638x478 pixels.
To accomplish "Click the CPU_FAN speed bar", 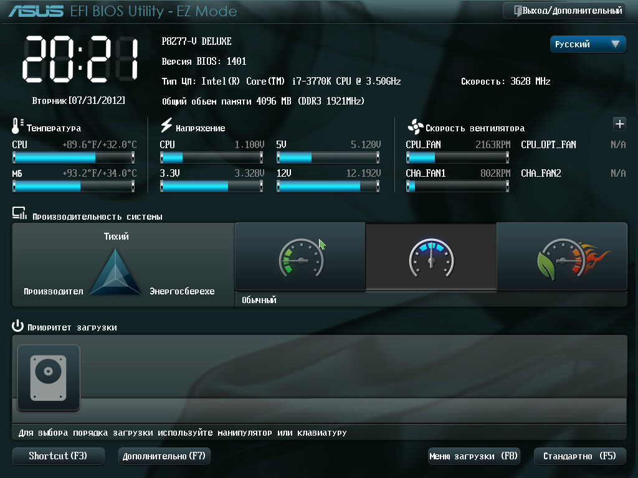I will pyautogui.click(x=457, y=157).
